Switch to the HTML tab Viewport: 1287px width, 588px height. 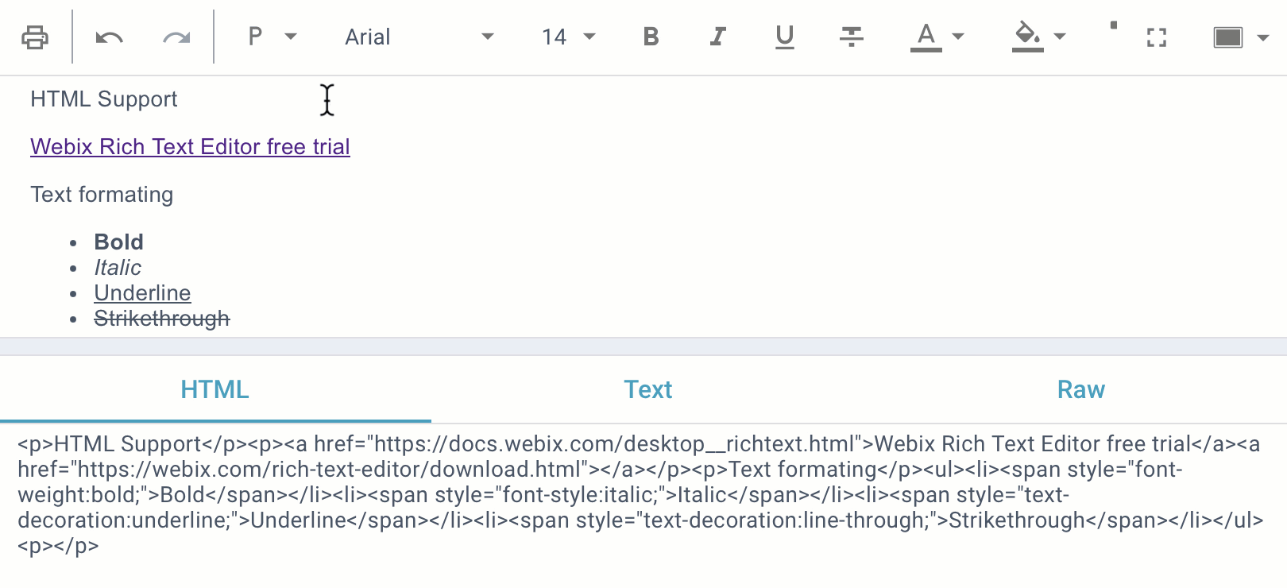[215, 389]
